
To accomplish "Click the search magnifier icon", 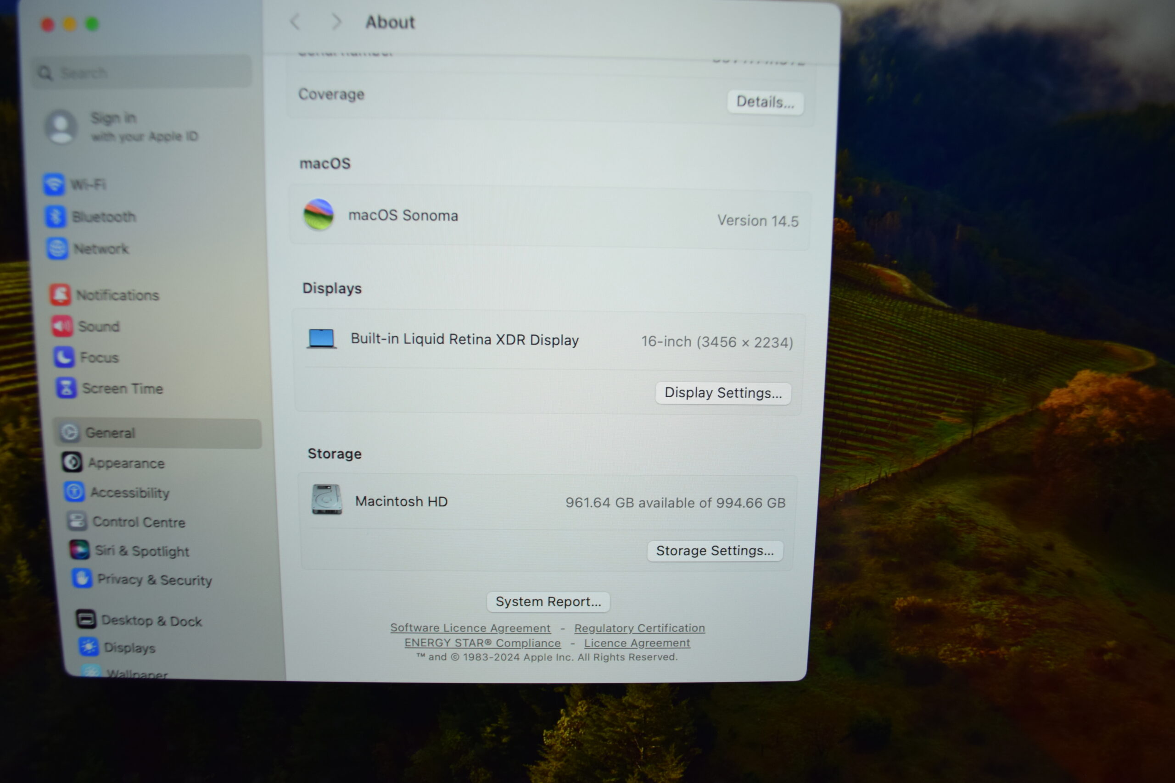I will [45, 73].
